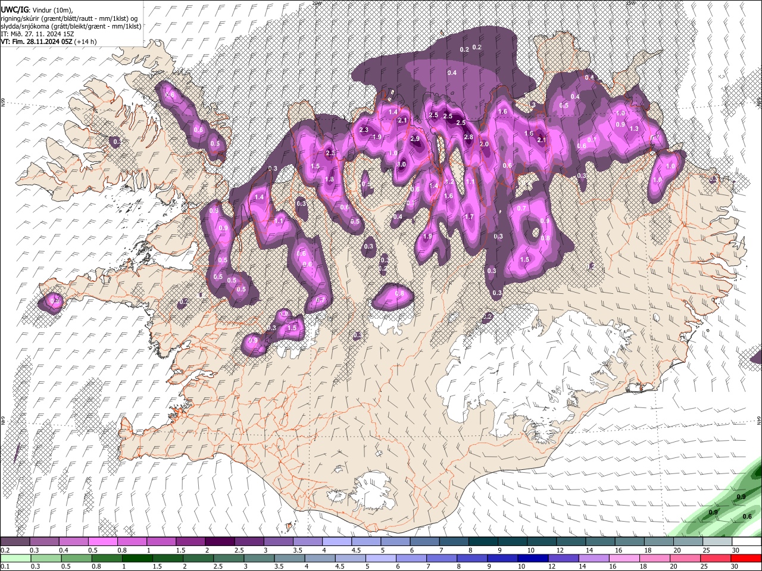Screen dimensions: 762x571
Task: Click the 1.9 value in the southern snow band
Action: point(427,237)
